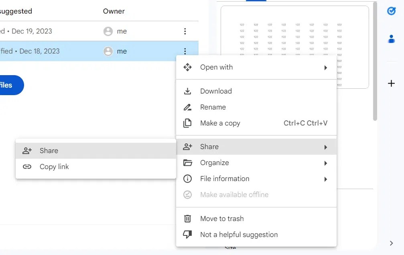
Task: Expand the File information submenu
Action: [x=326, y=179]
